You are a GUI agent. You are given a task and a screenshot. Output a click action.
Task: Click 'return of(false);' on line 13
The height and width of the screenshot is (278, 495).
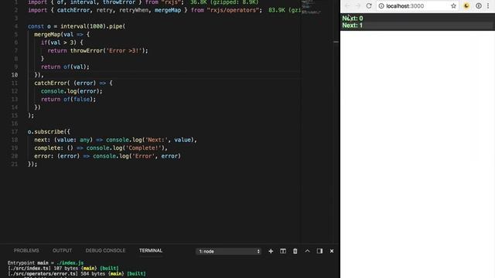68,99
